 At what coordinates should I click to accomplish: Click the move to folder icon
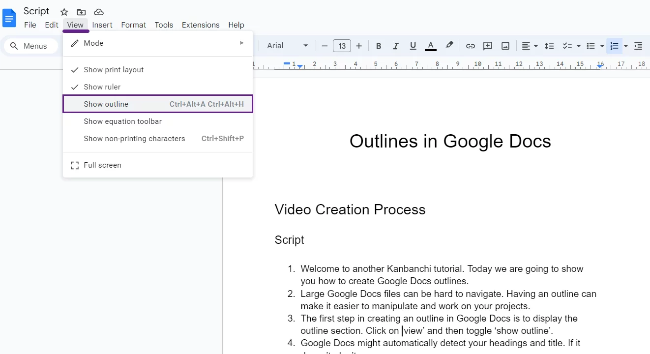click(81, 12)
